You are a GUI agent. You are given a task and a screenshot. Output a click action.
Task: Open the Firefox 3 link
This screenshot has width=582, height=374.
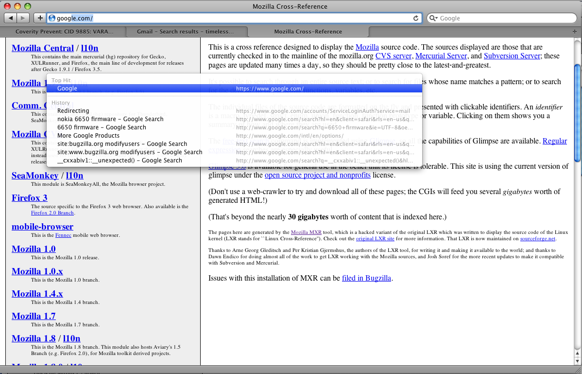pos(29,198)
